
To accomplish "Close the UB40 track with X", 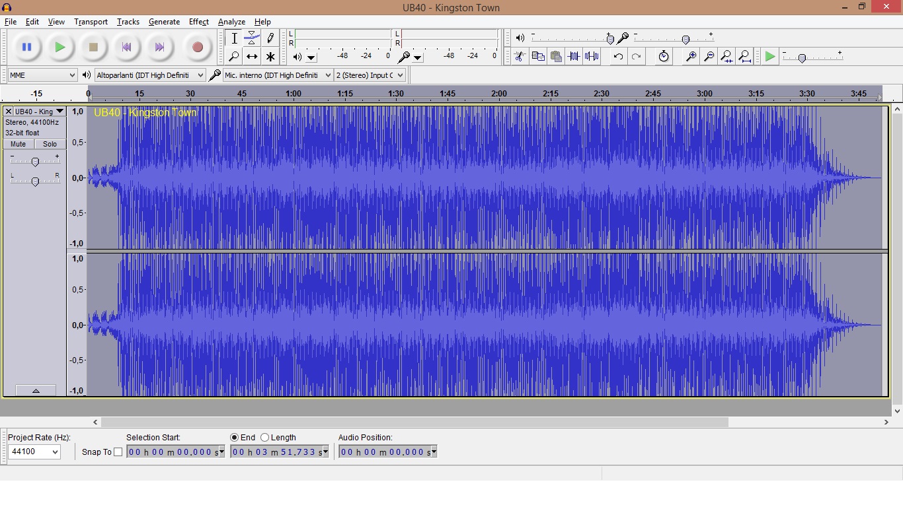I will click(x=9, y=112).
